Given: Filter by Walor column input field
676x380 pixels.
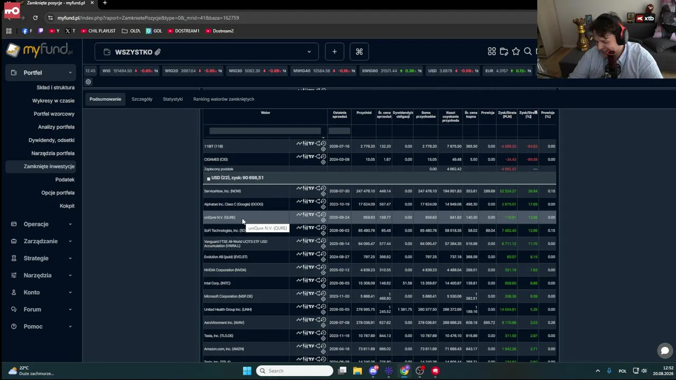Looking at the screenshot, I should pyautogui.click(x=265, y=131).
